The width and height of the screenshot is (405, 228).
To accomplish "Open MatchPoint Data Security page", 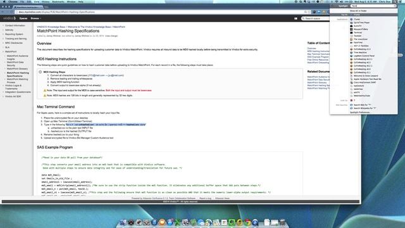I will (x=15, y=64).
